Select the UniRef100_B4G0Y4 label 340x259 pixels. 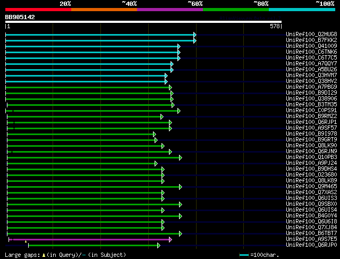click(x=311, y=216)
